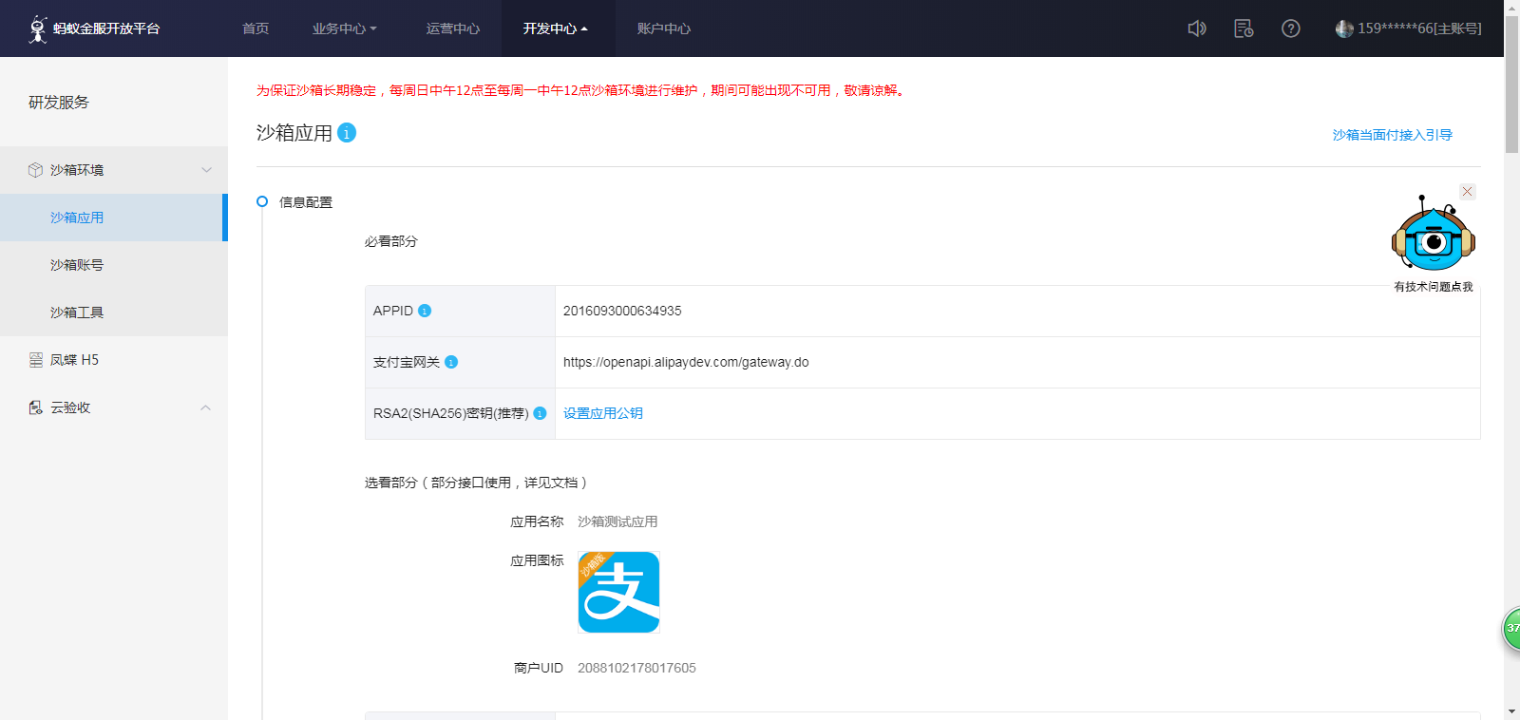Click the red sandbox maintenance notice text
The height and width of the screenshot is (720, 1520).
coord(582,90)
